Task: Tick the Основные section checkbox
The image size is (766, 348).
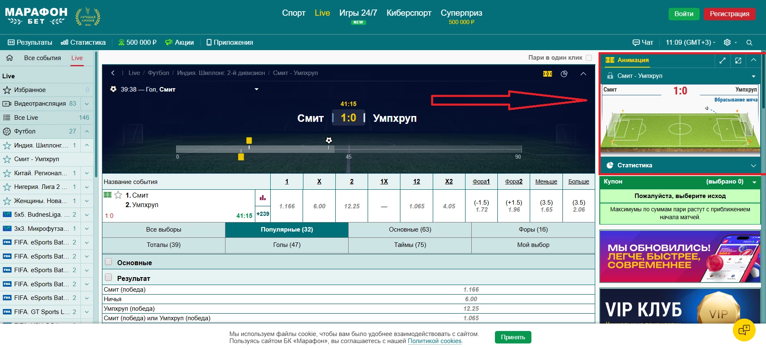Action: click(x=109, y=262)
